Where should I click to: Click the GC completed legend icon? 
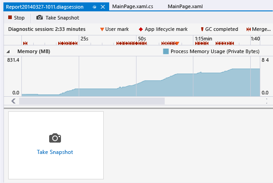pyautogui.click(x=202, y=29)
